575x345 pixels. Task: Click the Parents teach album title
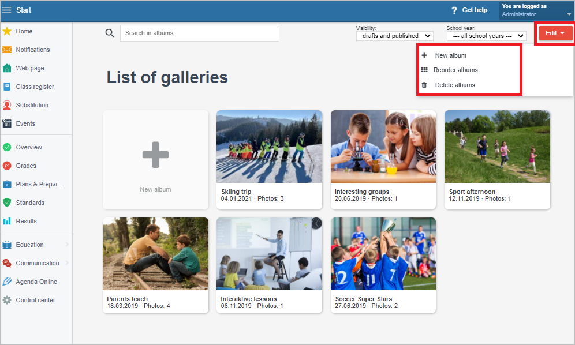coord(127,299)
